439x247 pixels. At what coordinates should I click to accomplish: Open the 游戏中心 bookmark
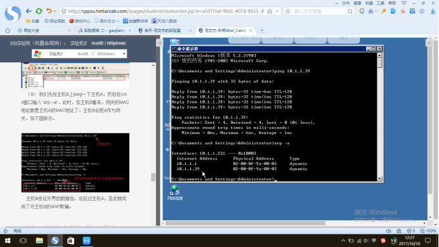pos(80,21)
